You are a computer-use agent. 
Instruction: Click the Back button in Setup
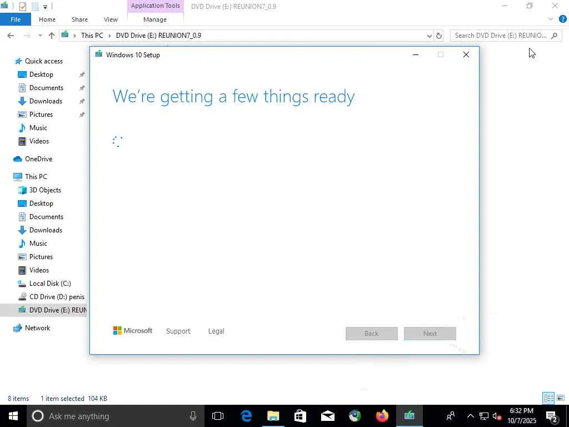(x=372, y=334)
